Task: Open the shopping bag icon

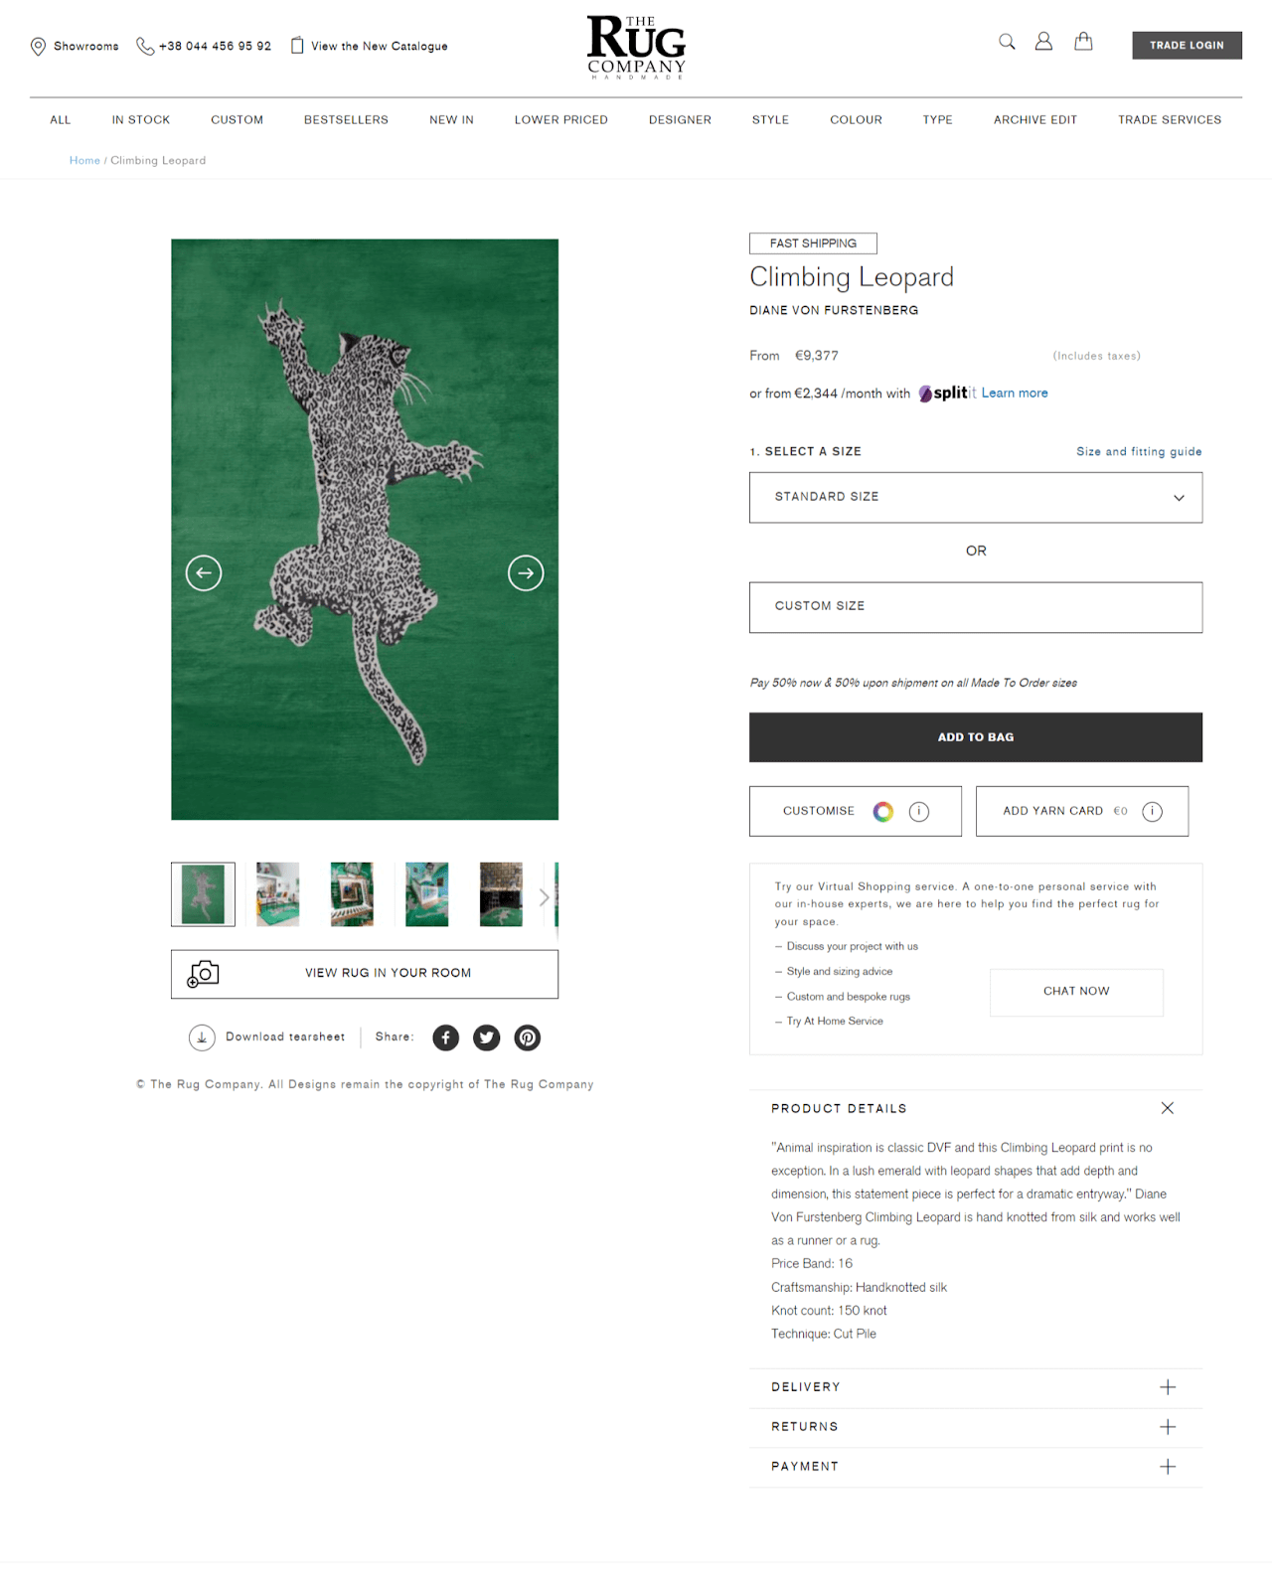Action: [1083, 42]
